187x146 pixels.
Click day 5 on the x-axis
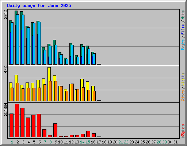click(x=34, y=142)
